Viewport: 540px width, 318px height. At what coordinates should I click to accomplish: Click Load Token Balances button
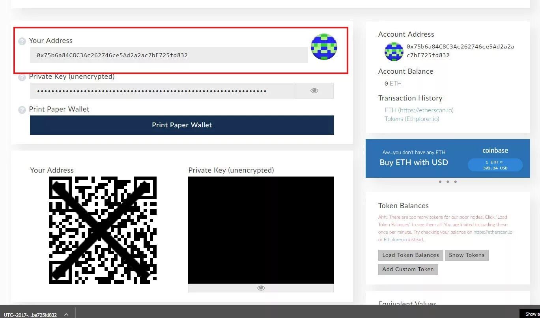point(411,255)
